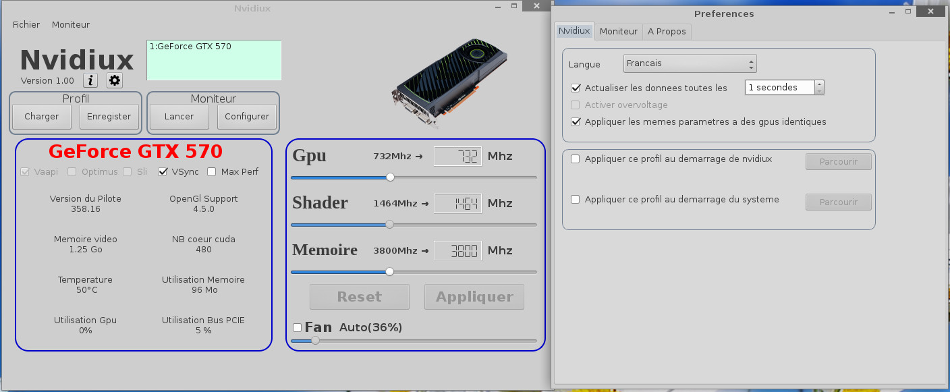
Task: Click the Gpu frequency slider handle
Action: pyautogui.click(x=390, y=177)
